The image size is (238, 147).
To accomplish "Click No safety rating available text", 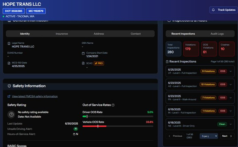I will 33,112.
